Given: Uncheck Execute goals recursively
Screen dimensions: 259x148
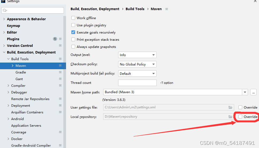Looking at the screenshot, I should (73, 32).
